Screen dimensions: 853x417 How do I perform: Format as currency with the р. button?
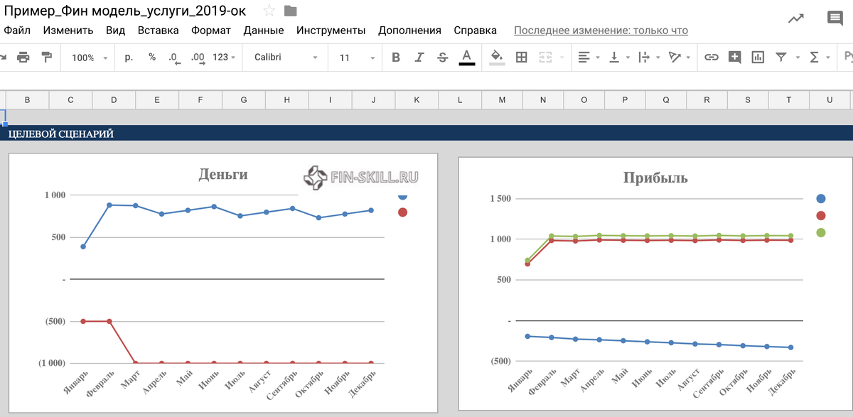(x=129, y=58)
